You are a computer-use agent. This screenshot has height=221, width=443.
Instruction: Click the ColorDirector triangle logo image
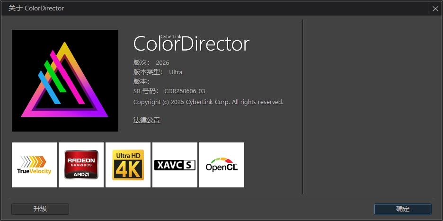(x=65, y=80)
